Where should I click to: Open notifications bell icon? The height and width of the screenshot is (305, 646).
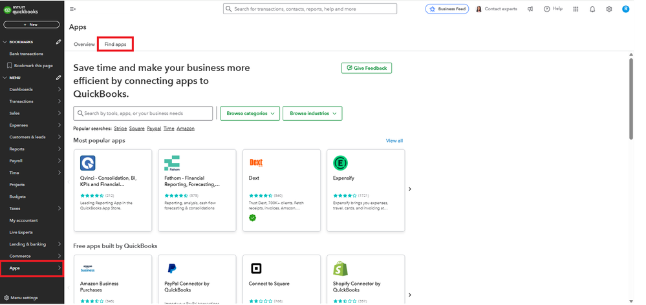pos(592,9)
